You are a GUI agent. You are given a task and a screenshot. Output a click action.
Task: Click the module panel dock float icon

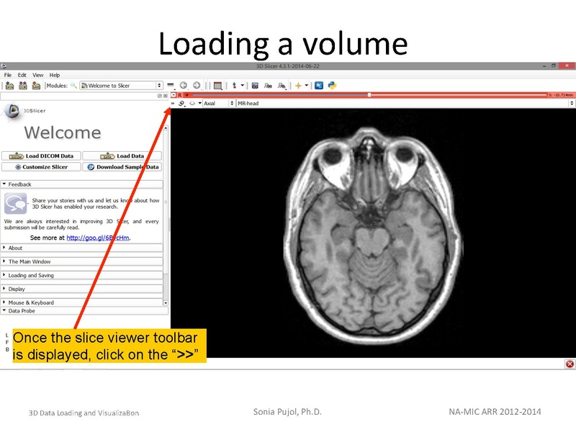159,96
